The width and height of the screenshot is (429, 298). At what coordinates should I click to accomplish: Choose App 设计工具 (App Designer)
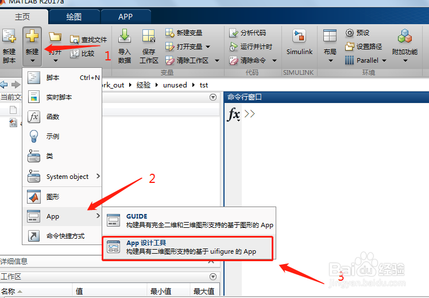188,247
